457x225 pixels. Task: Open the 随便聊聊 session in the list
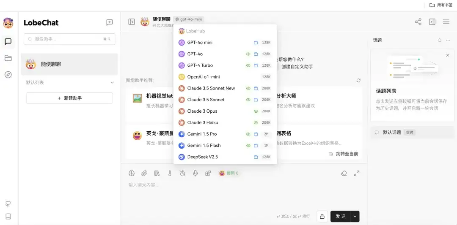click(x=69, y=64)
